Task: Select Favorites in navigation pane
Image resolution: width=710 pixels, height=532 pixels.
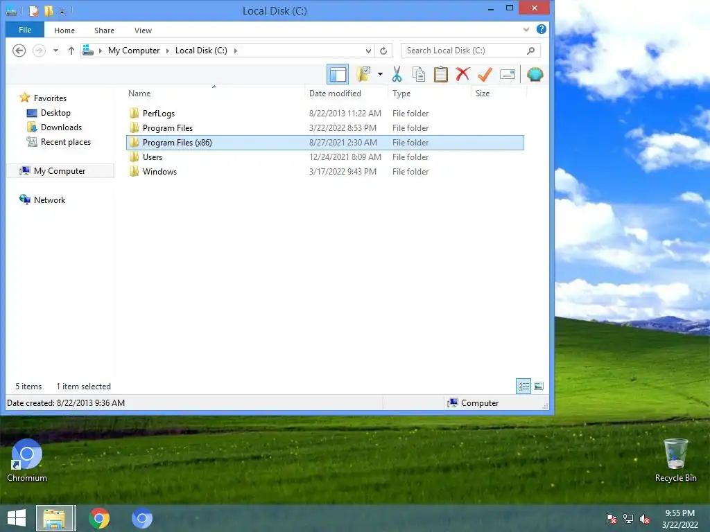Action: (50, 98)
